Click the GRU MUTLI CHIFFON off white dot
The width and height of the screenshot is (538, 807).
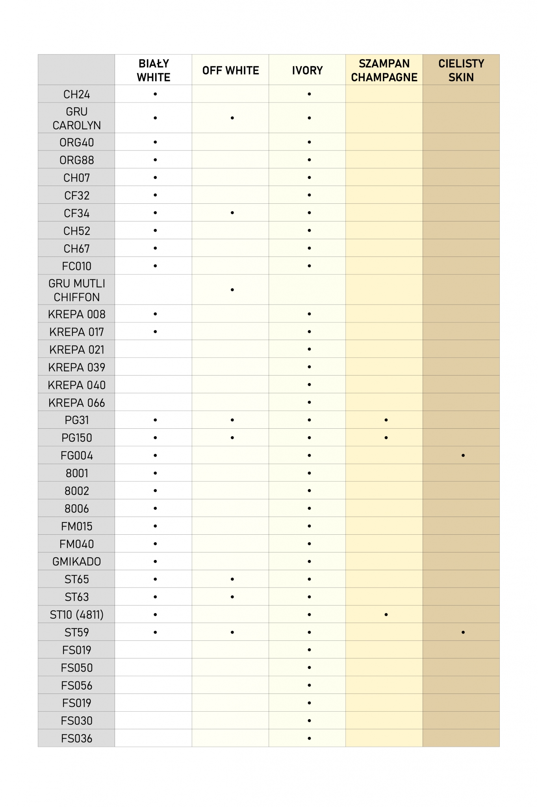click(x=232, y=290)
